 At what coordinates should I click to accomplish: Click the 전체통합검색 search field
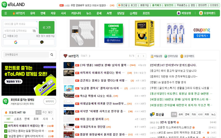pyautogui.click(x=26, y=55)
